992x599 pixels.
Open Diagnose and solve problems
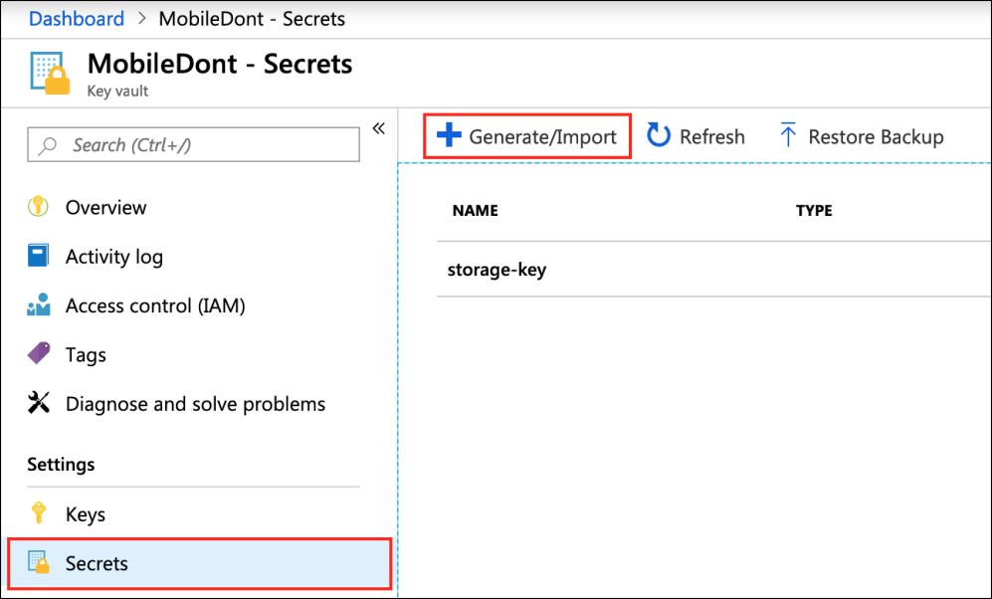[195, 404]
